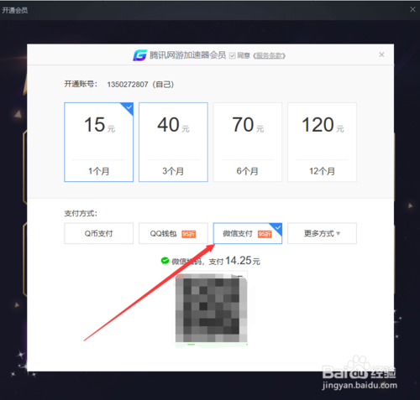Click the 14.25元 payment amount
Screen dimensions: 420x400
coord(243,261)
